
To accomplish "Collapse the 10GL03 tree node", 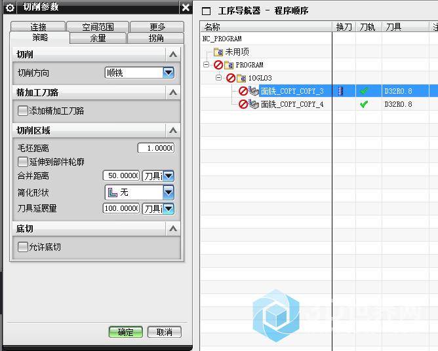I will click(x=219, y=78).
